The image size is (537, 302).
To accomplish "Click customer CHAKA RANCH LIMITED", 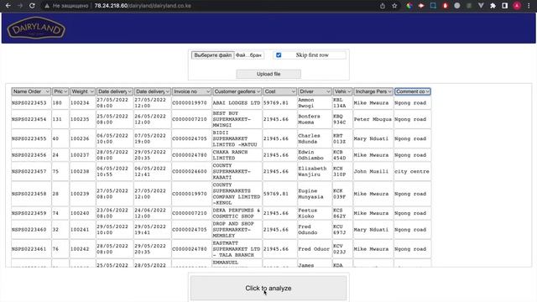I will click(237, 155).
